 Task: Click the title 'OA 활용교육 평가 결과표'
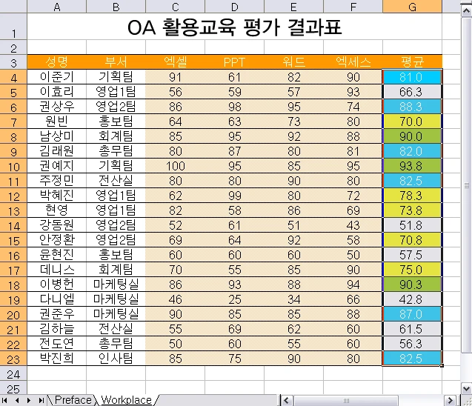pyautogui.click(x=234, y=27)
